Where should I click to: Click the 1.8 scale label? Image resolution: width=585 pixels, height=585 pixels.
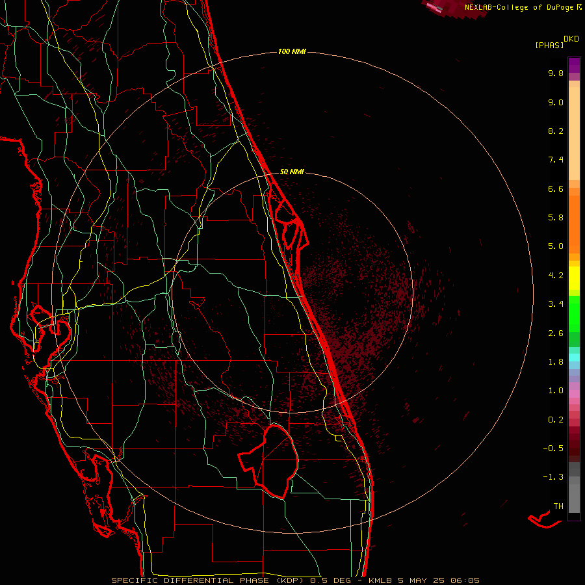[x=556, y=362]
